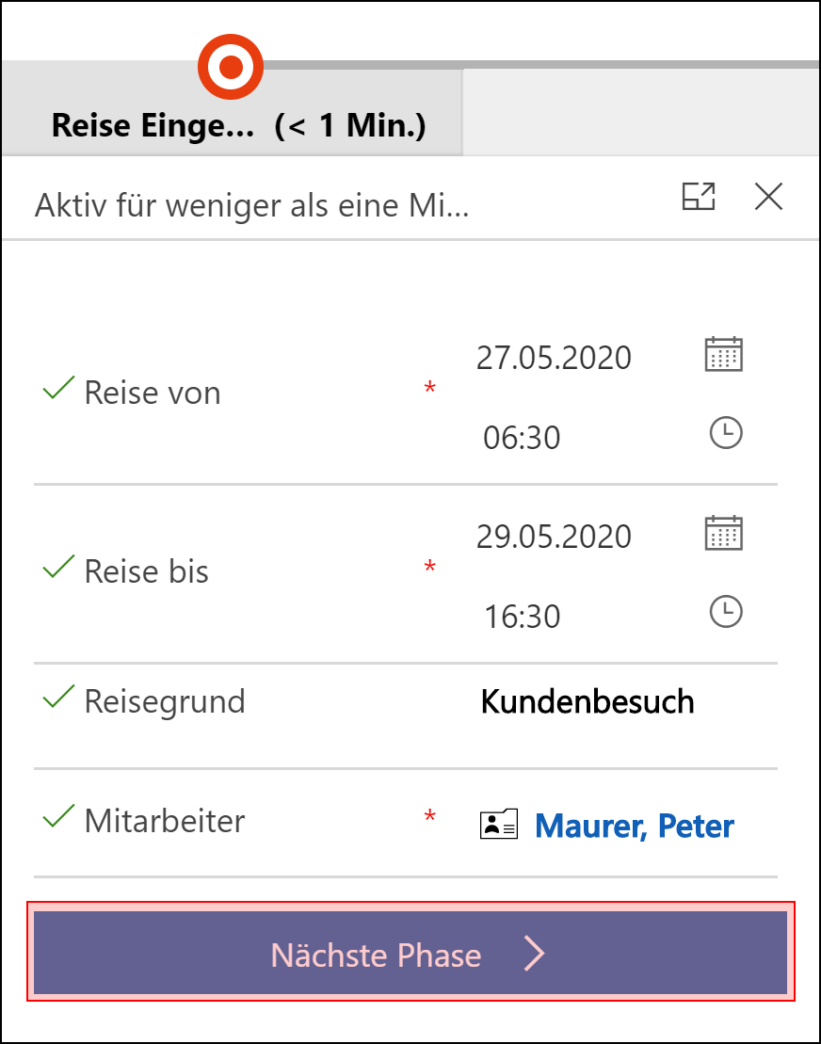Advance using the Nächste Phase button
This screenshot has width=821, height=1044.
(x=410, y=952)
